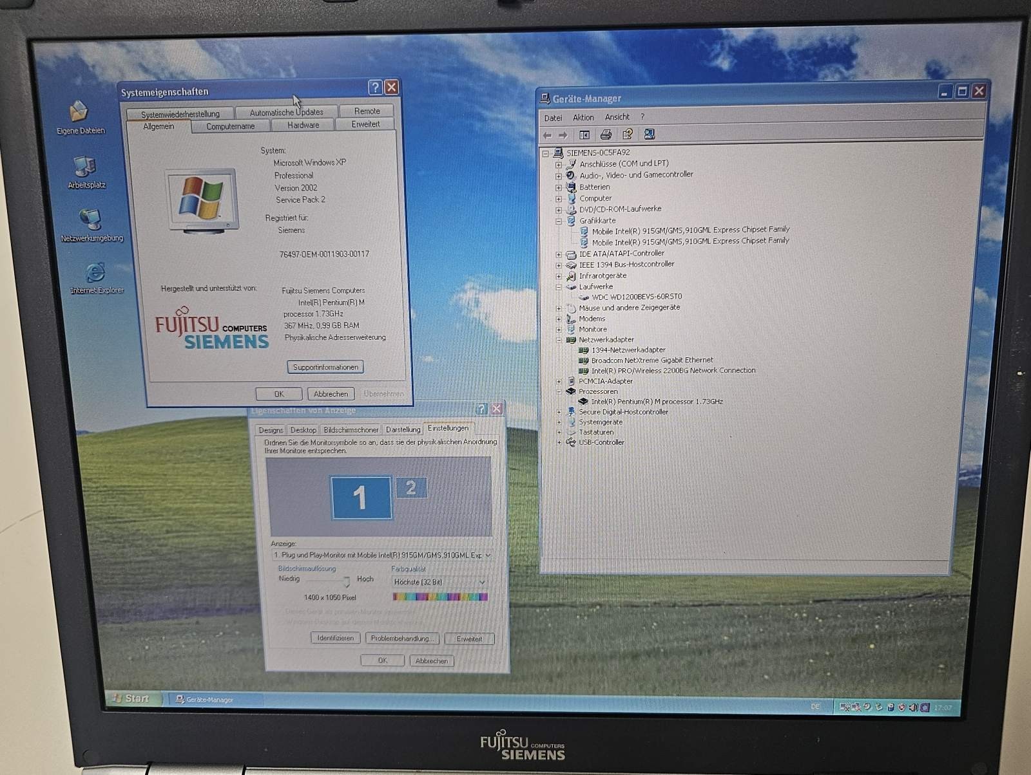Viewport: 1031px width, 775px height.
Task: Click the color quality spectrum bar
Action: [x=440, y=597]
